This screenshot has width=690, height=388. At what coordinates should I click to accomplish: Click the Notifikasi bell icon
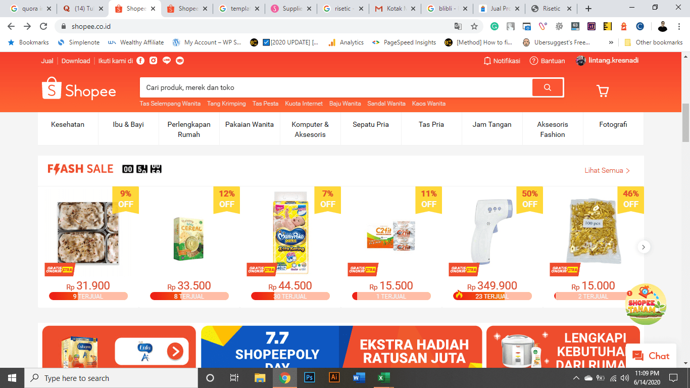pyautogui.click(x=487, y=61)
